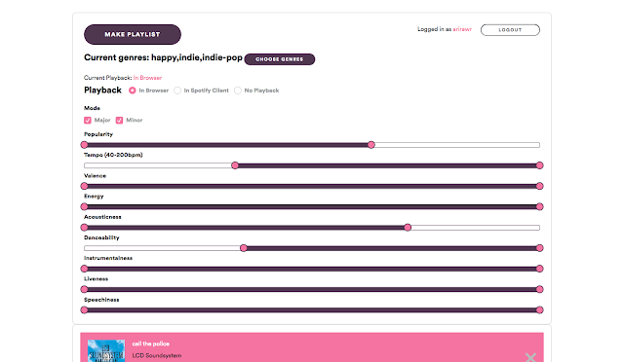Open the Choose Genres button
Image resolution: width=624 pixels, height=362 pixels.
pyautogui.click(x=280, y=59)
